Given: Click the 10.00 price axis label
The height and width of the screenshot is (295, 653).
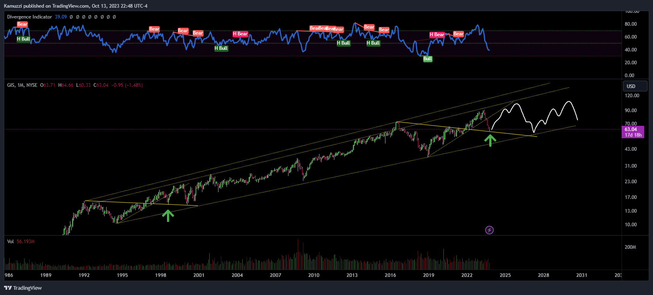Looking at the screenshot, I should pos(630,225).
